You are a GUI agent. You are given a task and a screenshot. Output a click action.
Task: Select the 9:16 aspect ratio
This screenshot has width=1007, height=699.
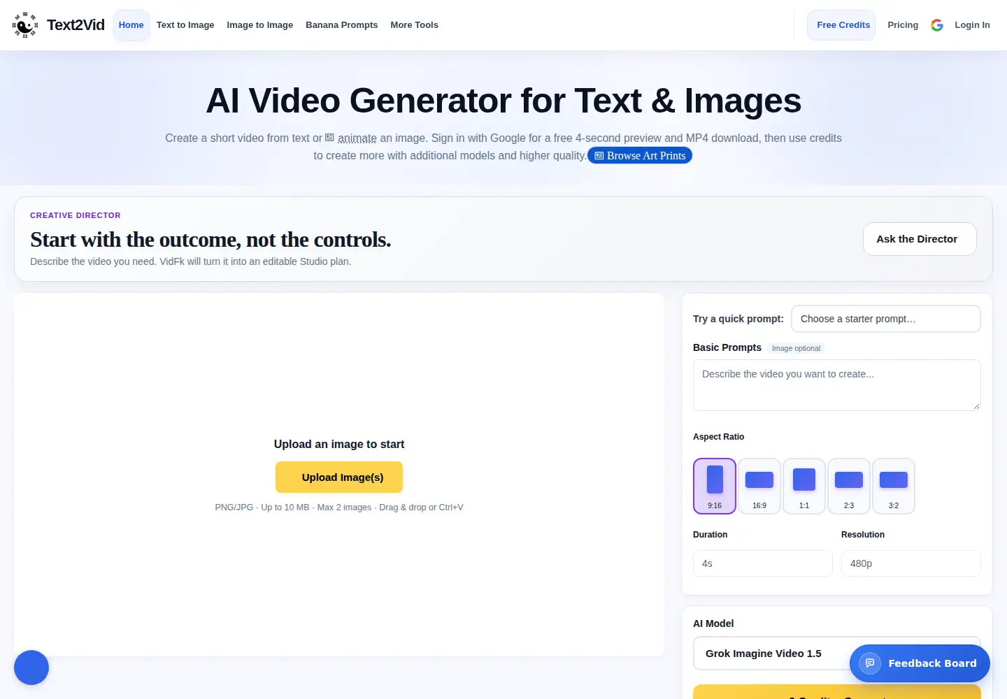point(715,486)
